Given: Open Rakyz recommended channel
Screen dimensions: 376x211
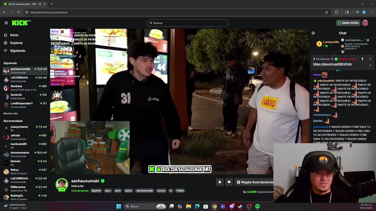Looking at the screenshot, I should tap(25, 171).
